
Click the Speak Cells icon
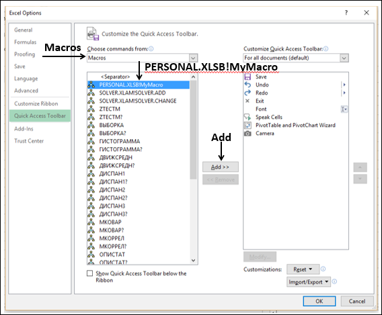coord(247,118)
